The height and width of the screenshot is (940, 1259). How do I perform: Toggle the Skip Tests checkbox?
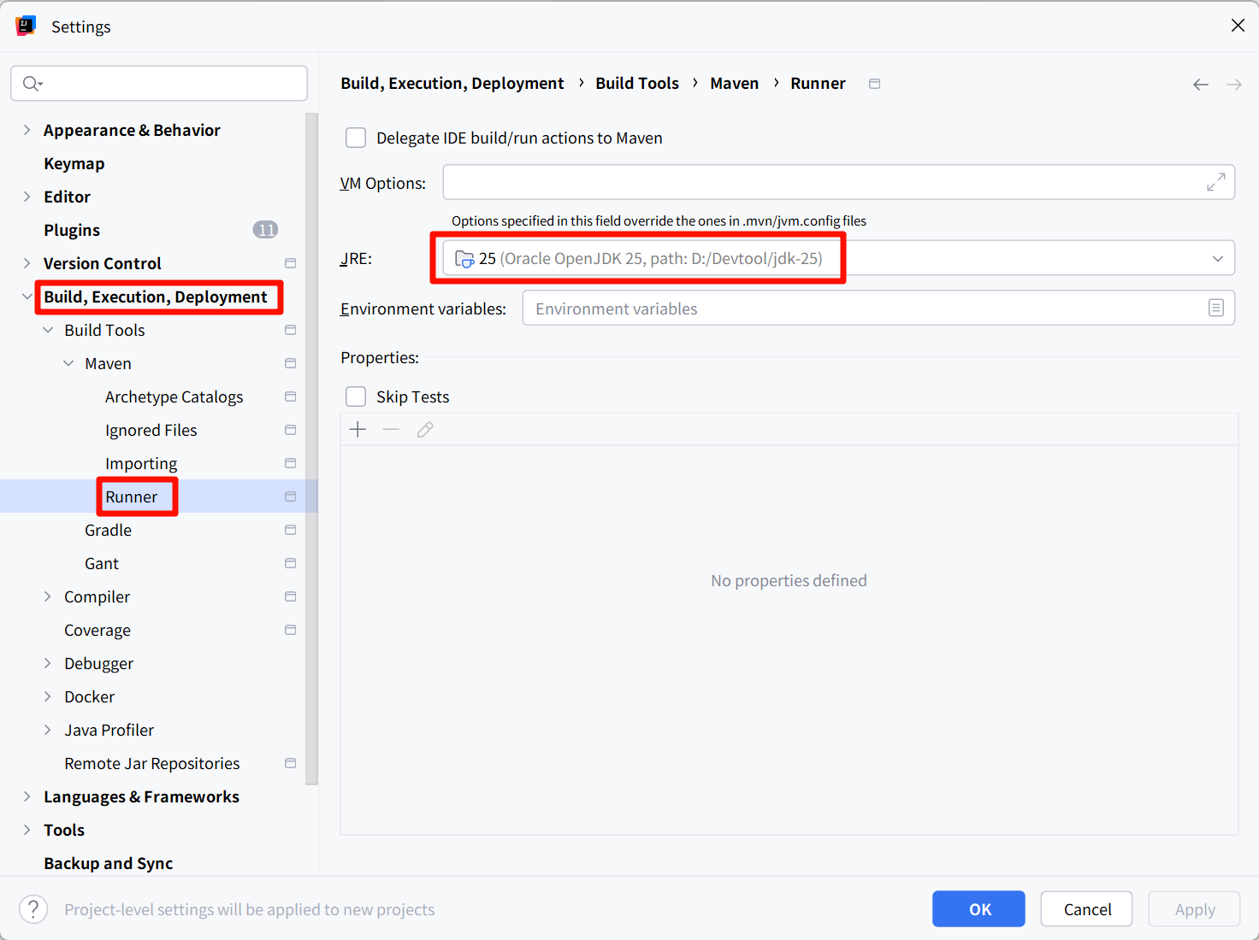point(356,397)
